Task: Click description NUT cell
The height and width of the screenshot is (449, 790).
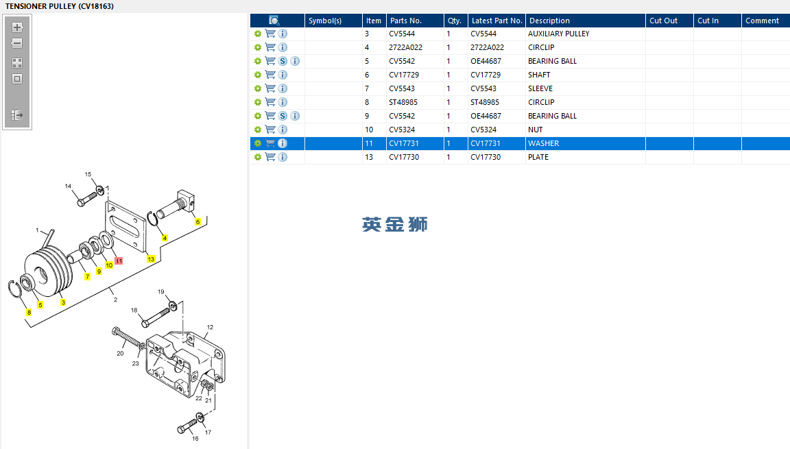Action: coord(535,130)
